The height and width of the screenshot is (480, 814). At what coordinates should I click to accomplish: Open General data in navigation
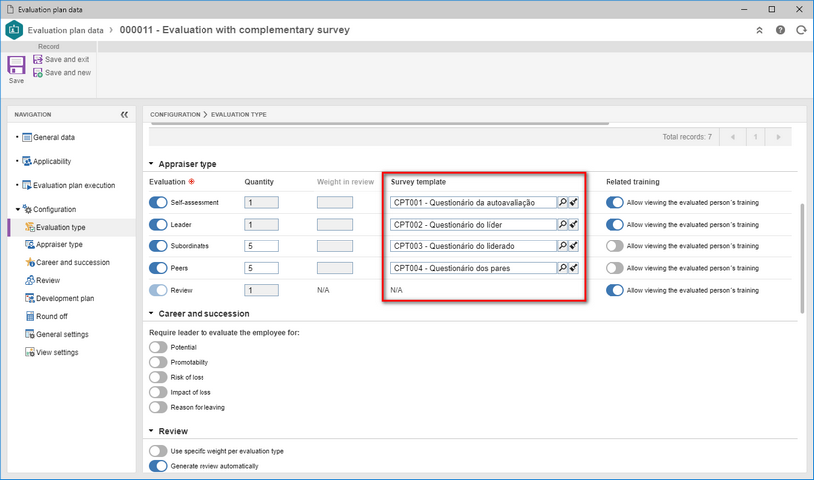pyautogui.click(x=48, y=137)
